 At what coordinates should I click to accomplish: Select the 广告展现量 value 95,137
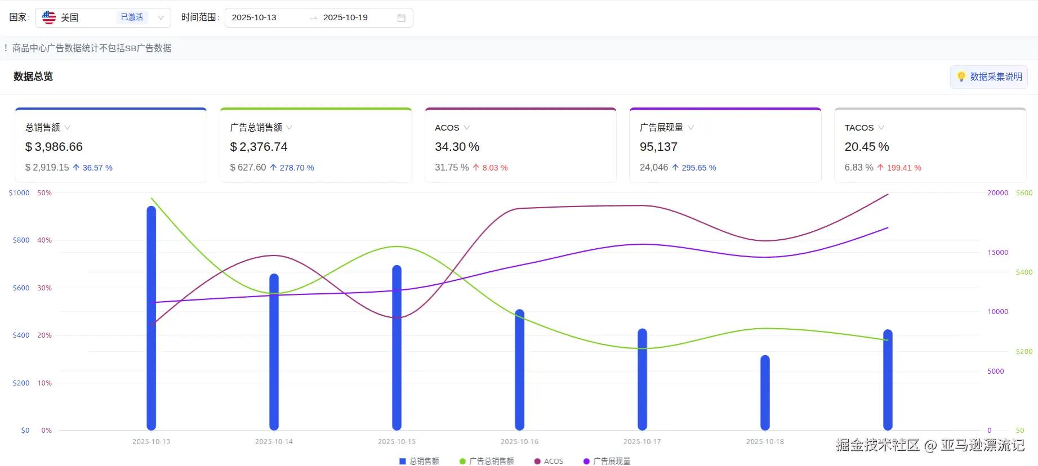pyautogui.click(x=658, y=147)
